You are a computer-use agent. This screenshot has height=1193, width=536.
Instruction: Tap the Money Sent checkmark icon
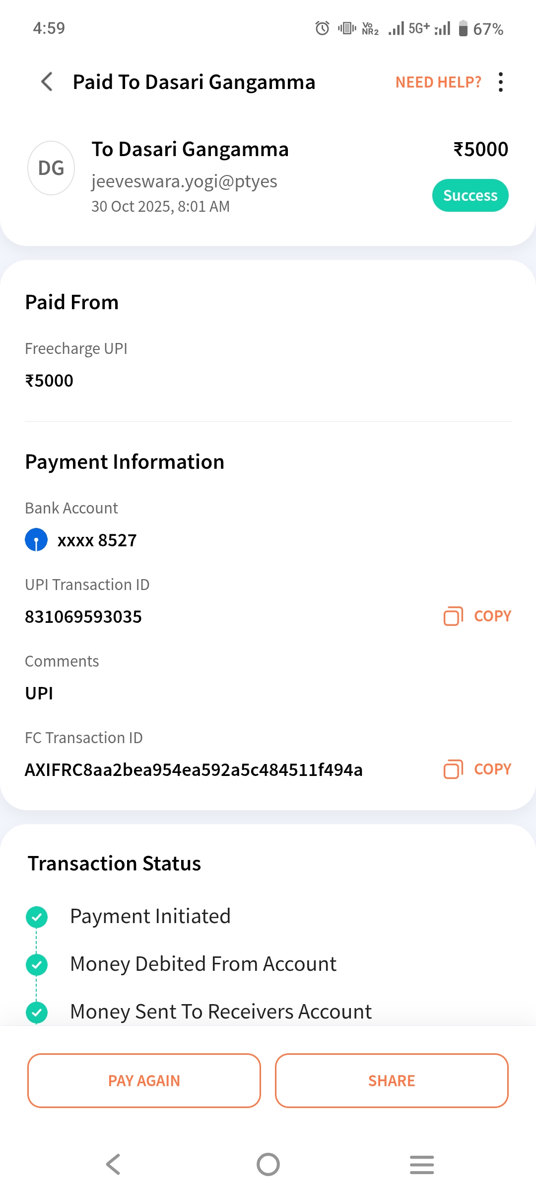point(37,1012)
